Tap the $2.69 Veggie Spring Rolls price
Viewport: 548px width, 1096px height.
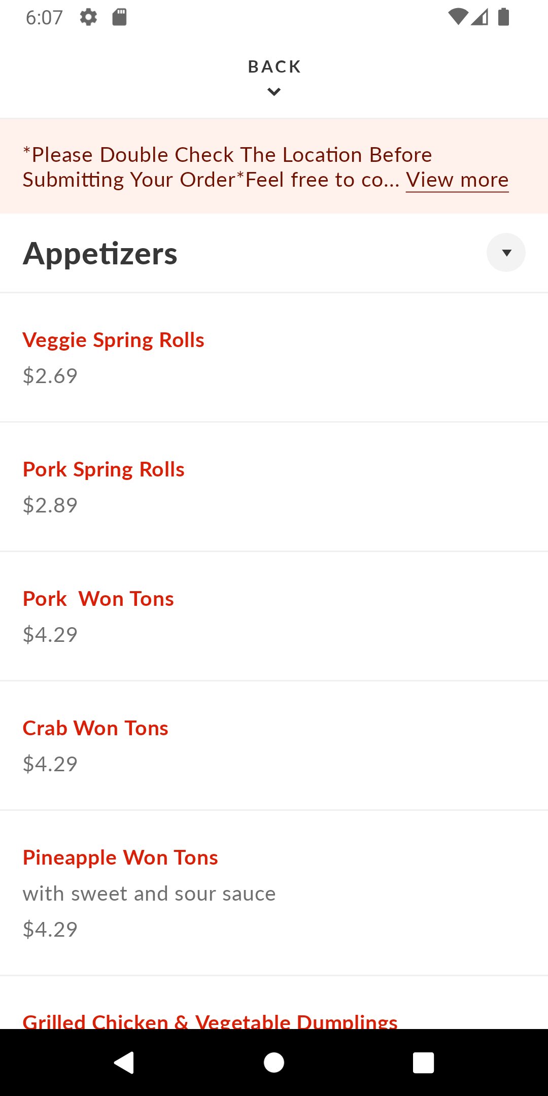coord(50,376)
